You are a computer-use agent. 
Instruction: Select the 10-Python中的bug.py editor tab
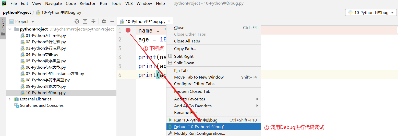pyautogui.click(x=145, y=22)
